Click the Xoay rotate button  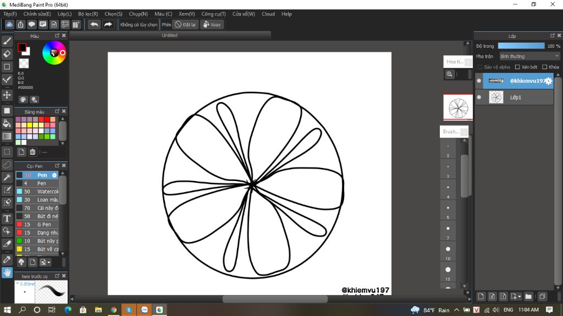[x=212, y=24]
